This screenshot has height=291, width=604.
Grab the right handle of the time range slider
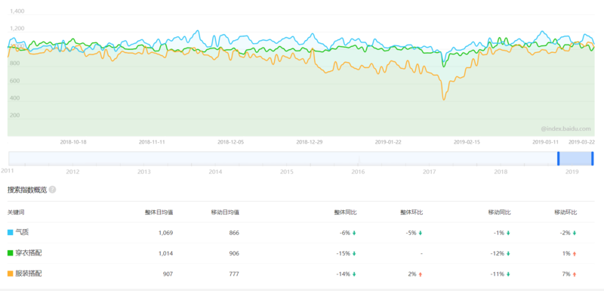(x=593, y=159)
